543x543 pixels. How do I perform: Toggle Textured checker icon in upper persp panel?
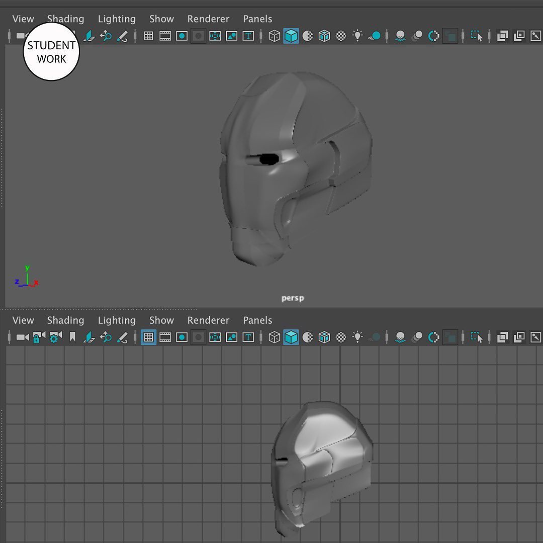[341, 36]
